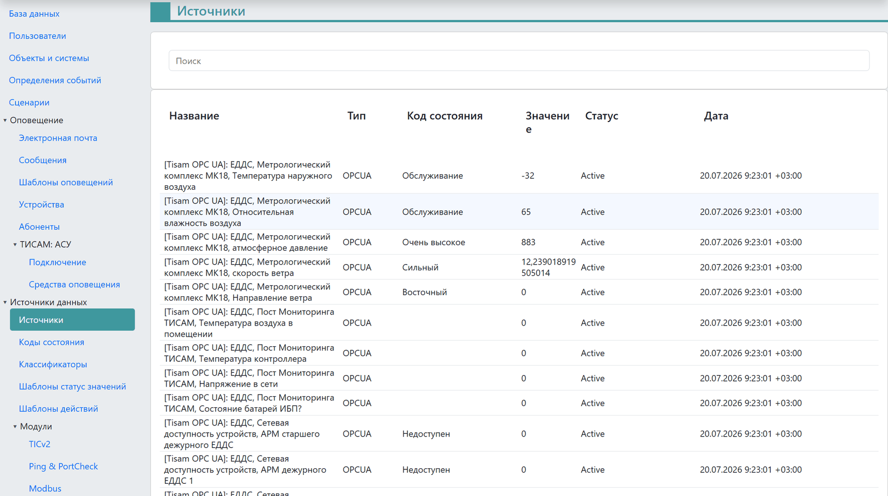Select the атмосферное давление row
The height and width of the screenshot is (496, 888).
(x=519, y=242)
